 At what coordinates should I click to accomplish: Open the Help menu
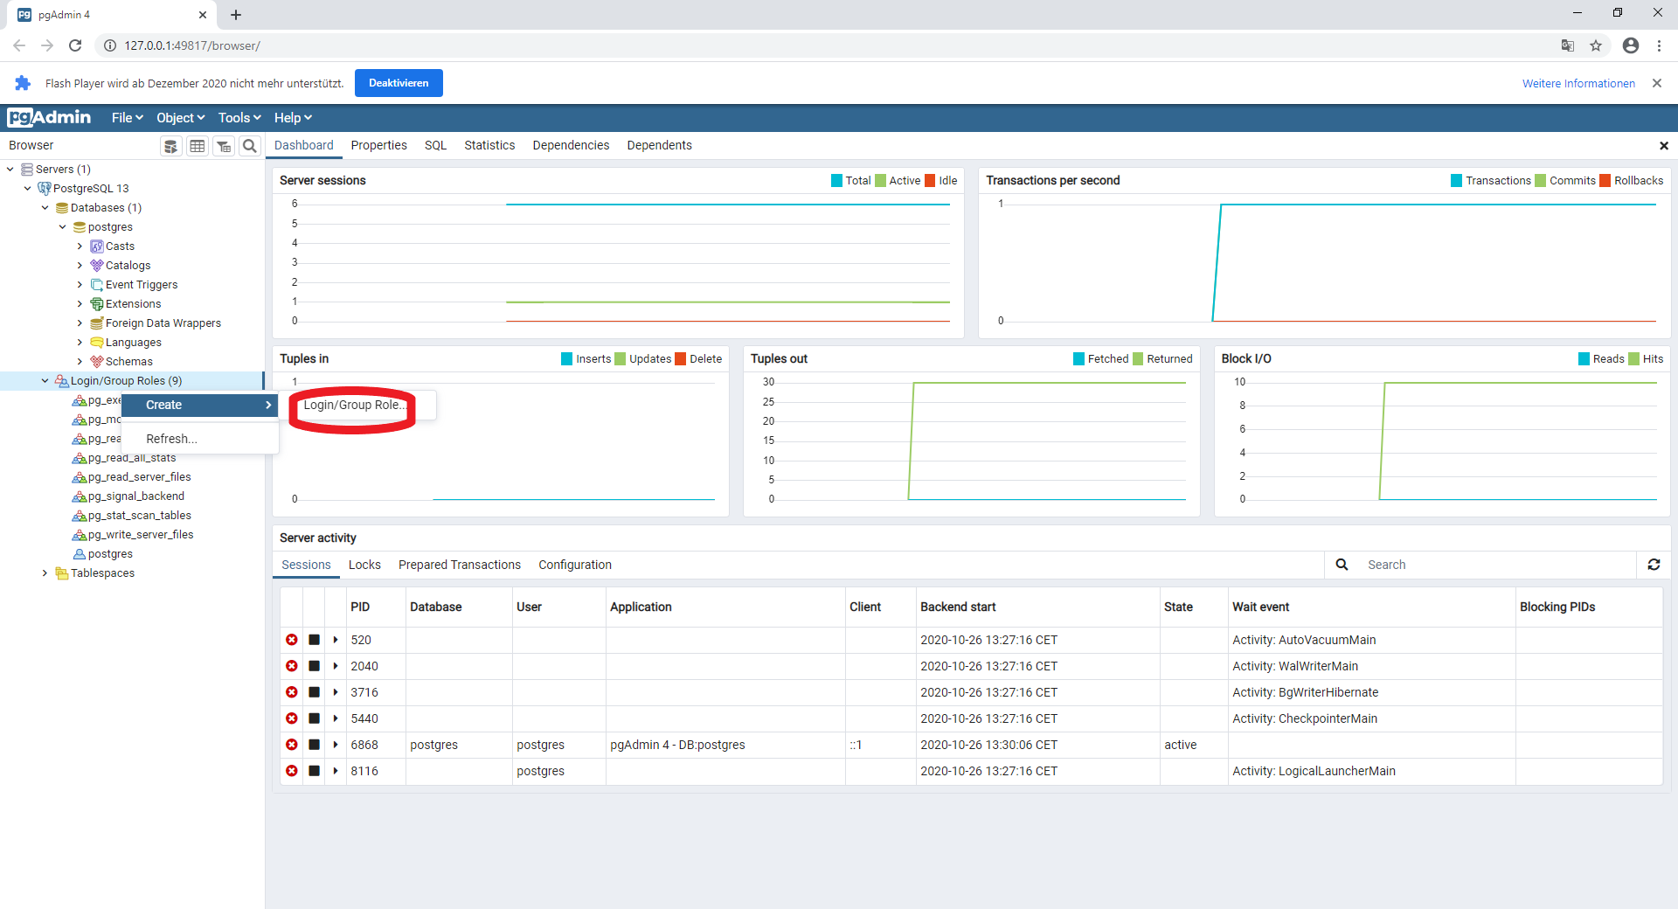(293, 118)
